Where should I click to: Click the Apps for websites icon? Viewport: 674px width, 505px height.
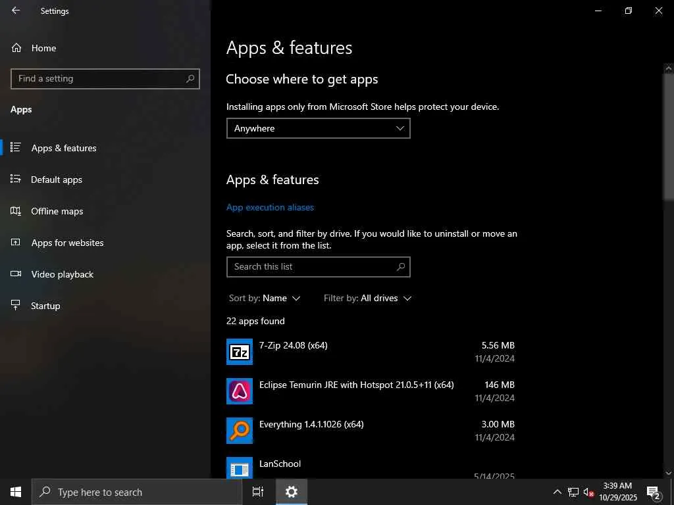(x=16, y=242)
